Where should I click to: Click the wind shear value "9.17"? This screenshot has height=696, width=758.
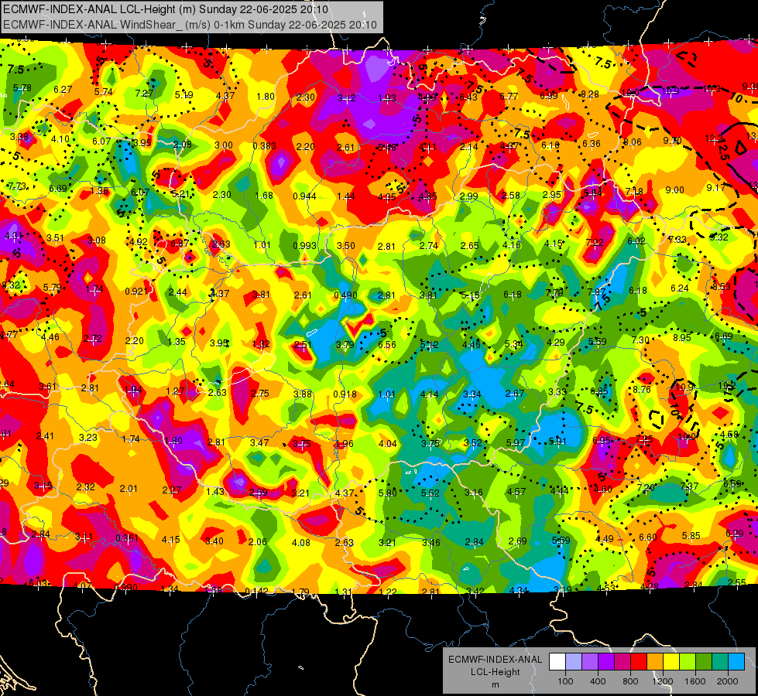(715, 187)
